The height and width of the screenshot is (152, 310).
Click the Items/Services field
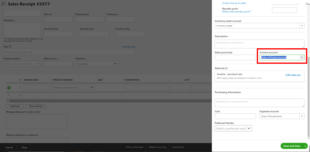(x=58, y=34)
